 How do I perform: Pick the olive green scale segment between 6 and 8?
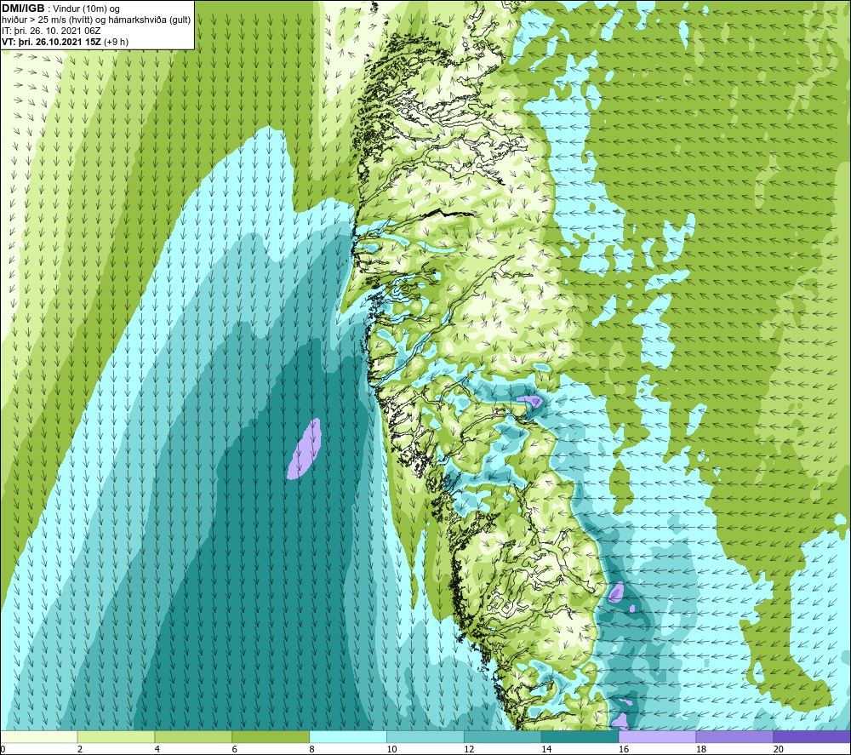point(271,736)
